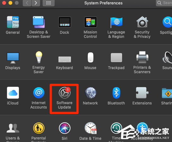Open Network preferences globe icon
Image resolution: width=172 pixels, height=142 pixels.
point(91,93)
